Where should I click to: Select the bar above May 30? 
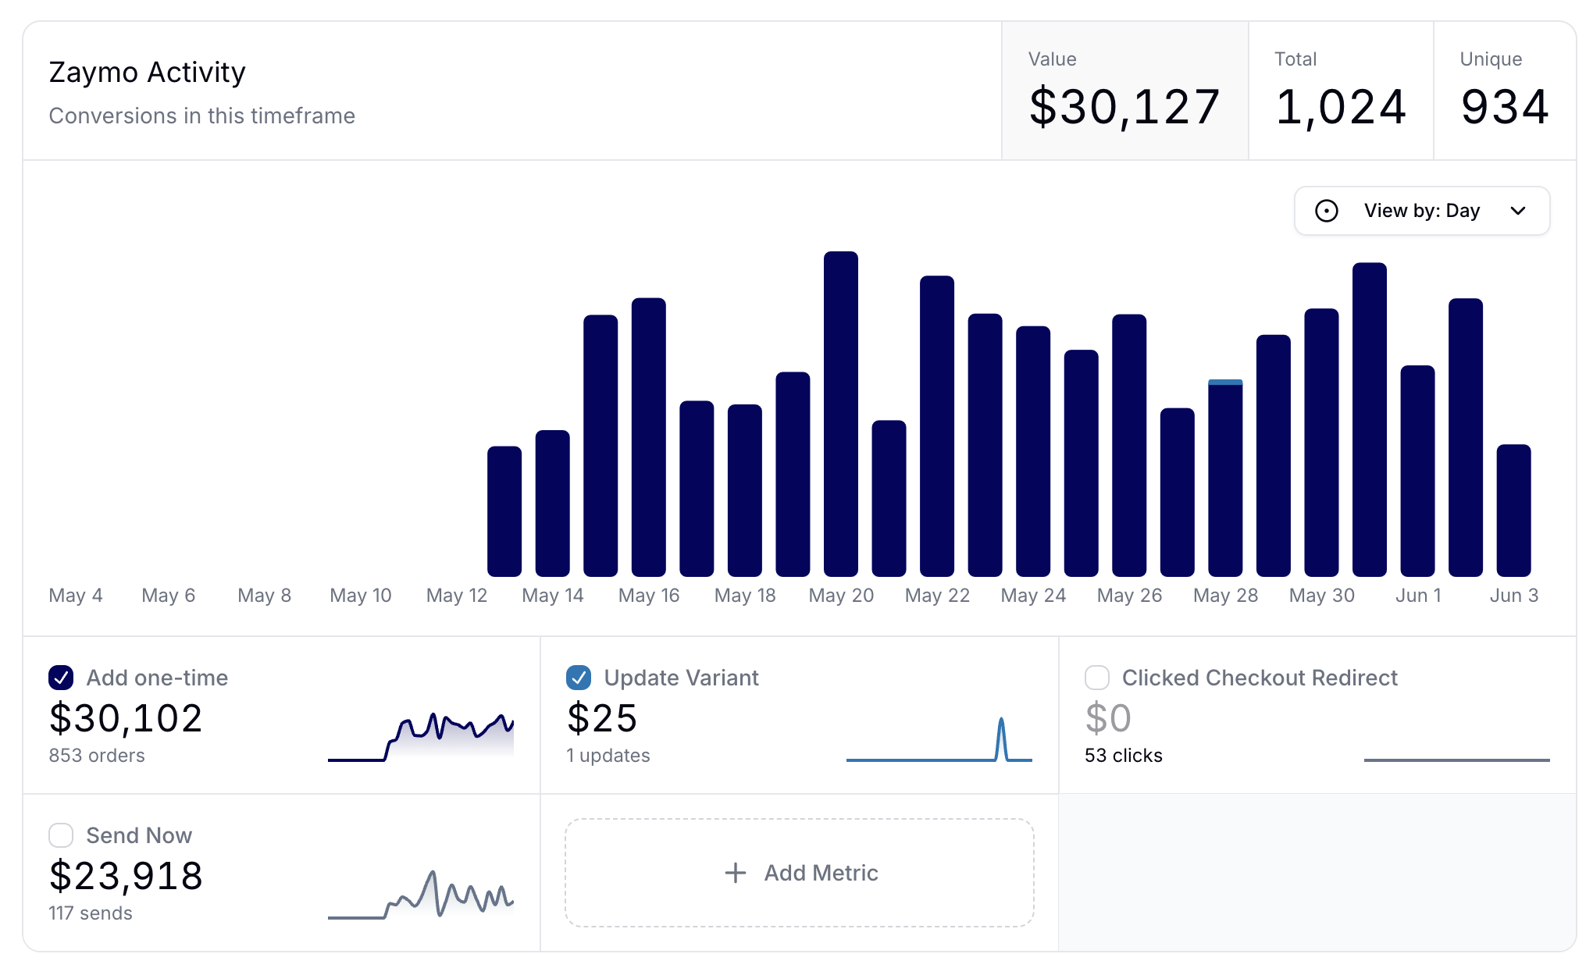(x=1321, y=443)
